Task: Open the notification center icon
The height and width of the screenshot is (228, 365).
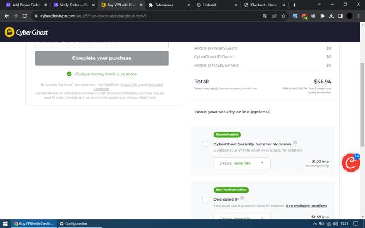Action: click(355, 223)
